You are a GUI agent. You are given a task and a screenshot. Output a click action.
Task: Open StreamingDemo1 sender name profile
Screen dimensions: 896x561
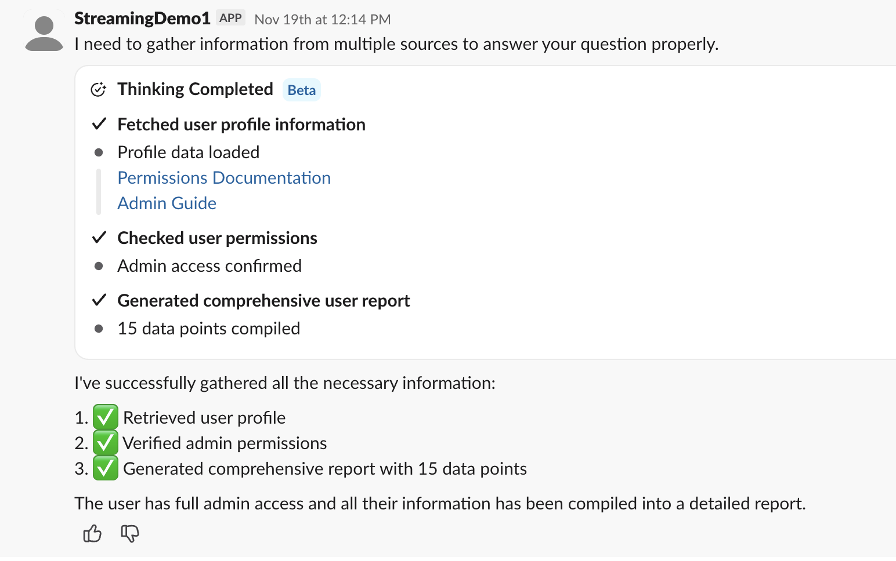click(142, 19)
